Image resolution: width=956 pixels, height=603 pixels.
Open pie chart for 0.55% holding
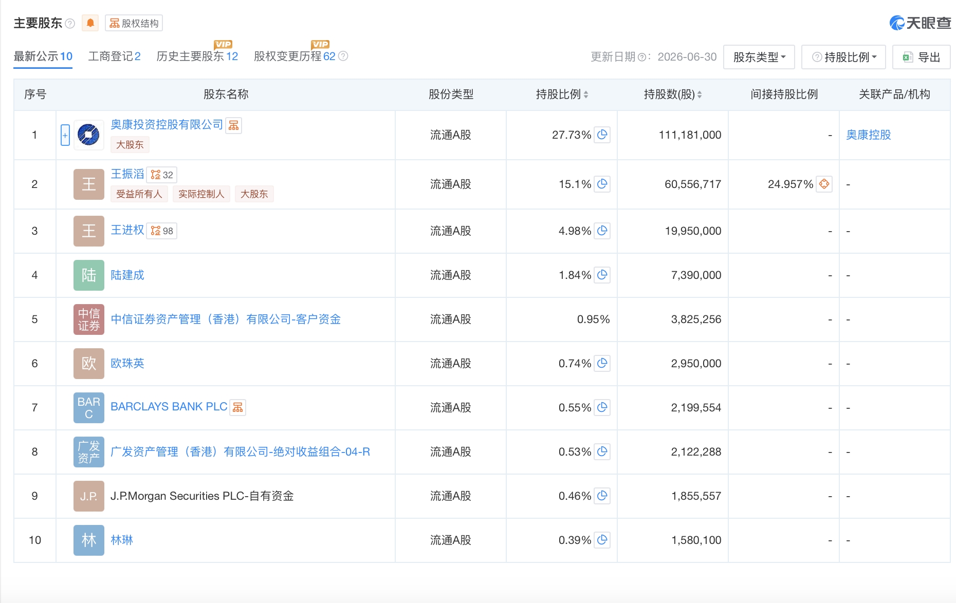point(602,407)
